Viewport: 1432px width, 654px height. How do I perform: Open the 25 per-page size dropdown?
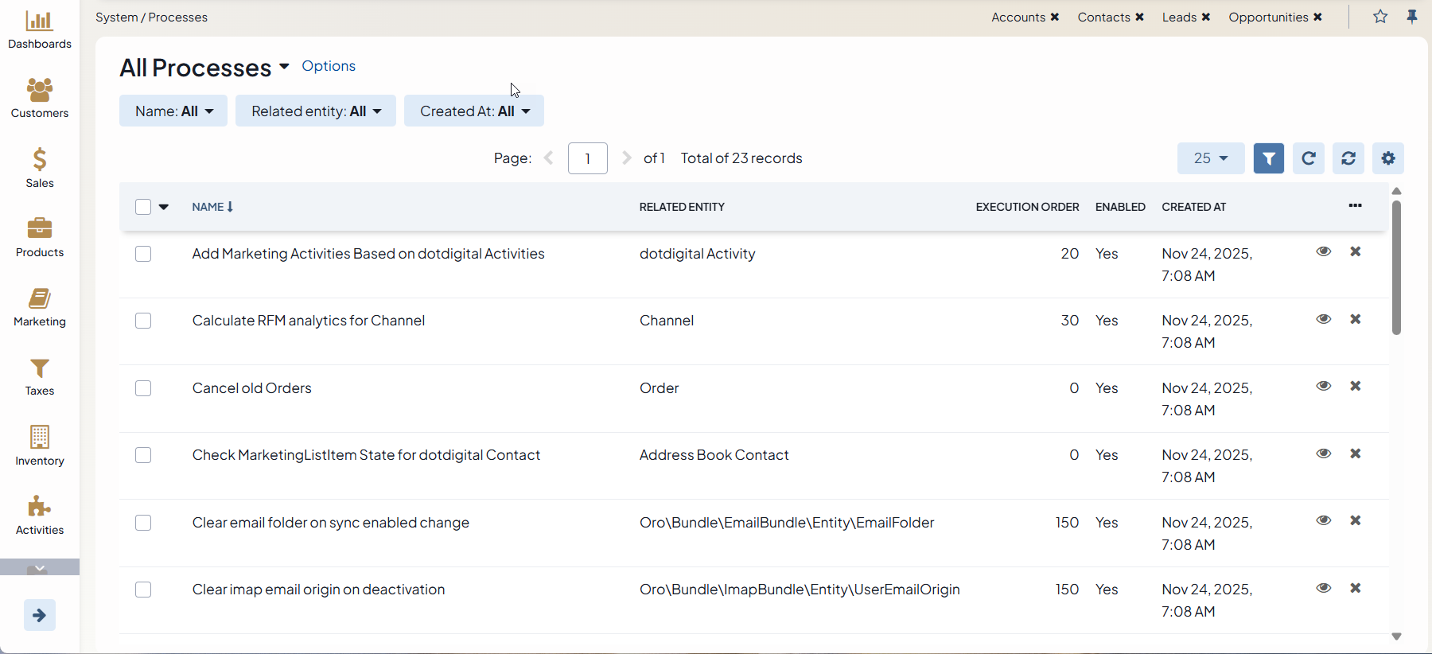click(1210, 158)
